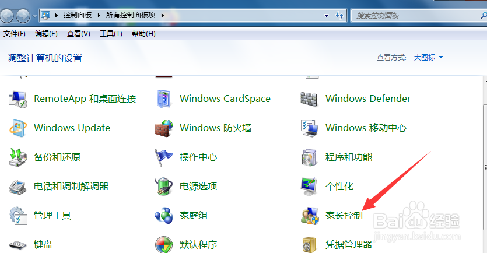The width and height of the screenshot is (487, 253).
Task: Expand the address bar history dropdown
Action: point(326,16)
